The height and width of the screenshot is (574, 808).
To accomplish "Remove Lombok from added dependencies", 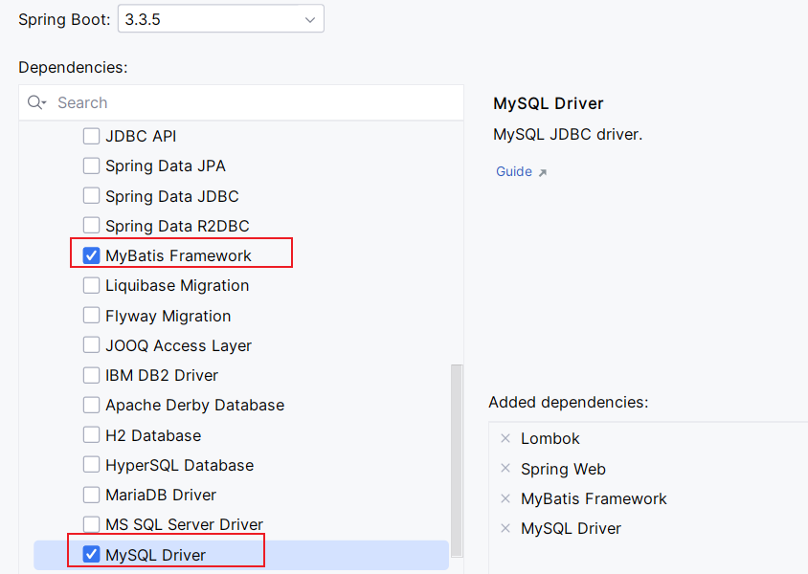I will click(505, 438).
